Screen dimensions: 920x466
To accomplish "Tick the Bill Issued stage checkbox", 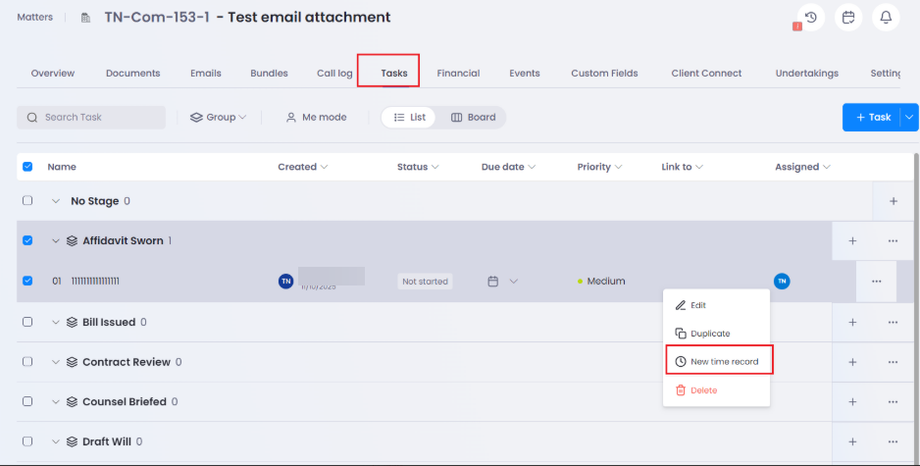I will [27, 322].
